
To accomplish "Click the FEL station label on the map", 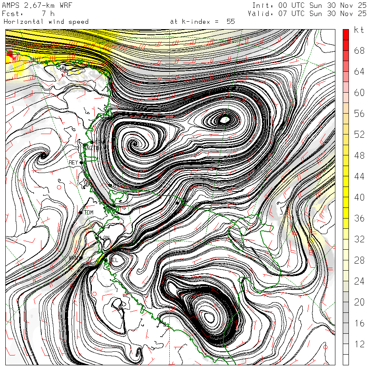I will click(x=114, y=260).
